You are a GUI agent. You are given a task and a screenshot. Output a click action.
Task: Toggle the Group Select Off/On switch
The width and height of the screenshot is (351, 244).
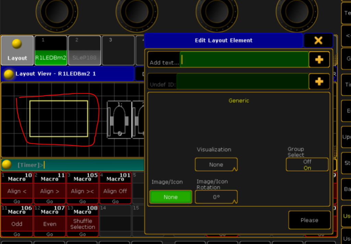tap(307, 164)
